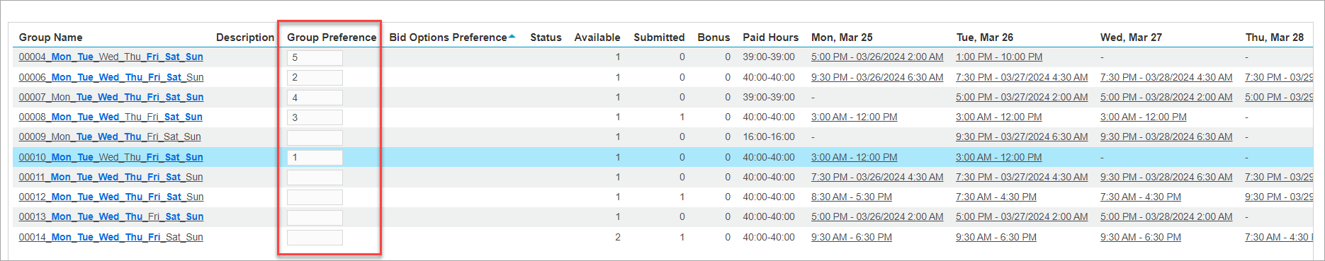Open Tuesday 7:30 PM shift for group 00006
This screenshot has height=261, width=1325.
click(x=1022, y=77)
